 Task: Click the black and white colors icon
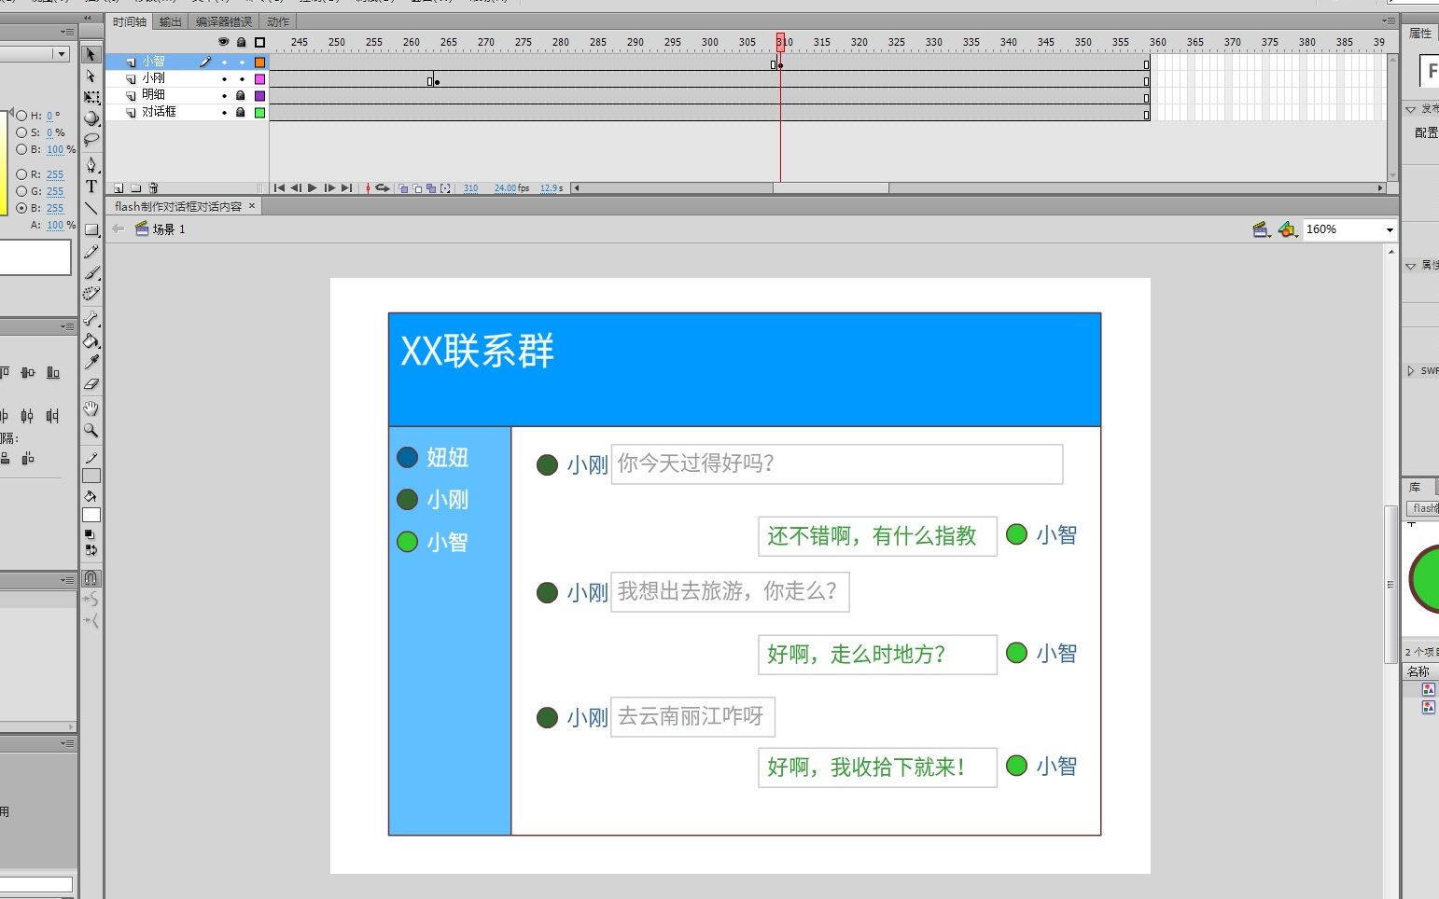[x=90, y=535]
